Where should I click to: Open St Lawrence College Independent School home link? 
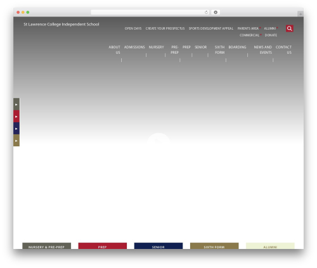tap(61, 24)
